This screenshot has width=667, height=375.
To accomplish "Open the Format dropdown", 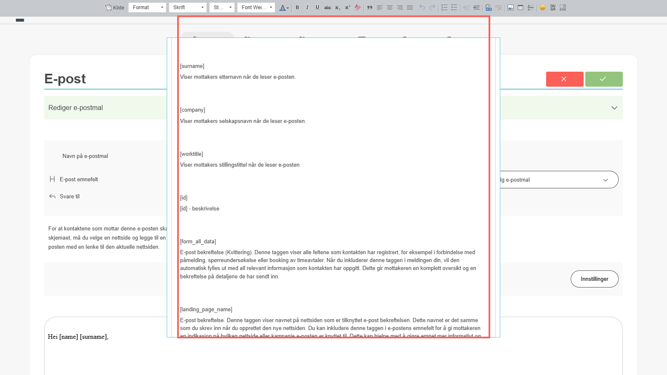I will (147, 7).
